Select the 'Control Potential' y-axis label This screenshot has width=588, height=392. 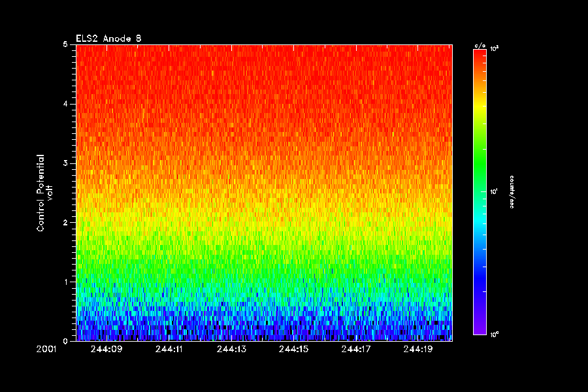pyautogui.click(x=40, y=193)
